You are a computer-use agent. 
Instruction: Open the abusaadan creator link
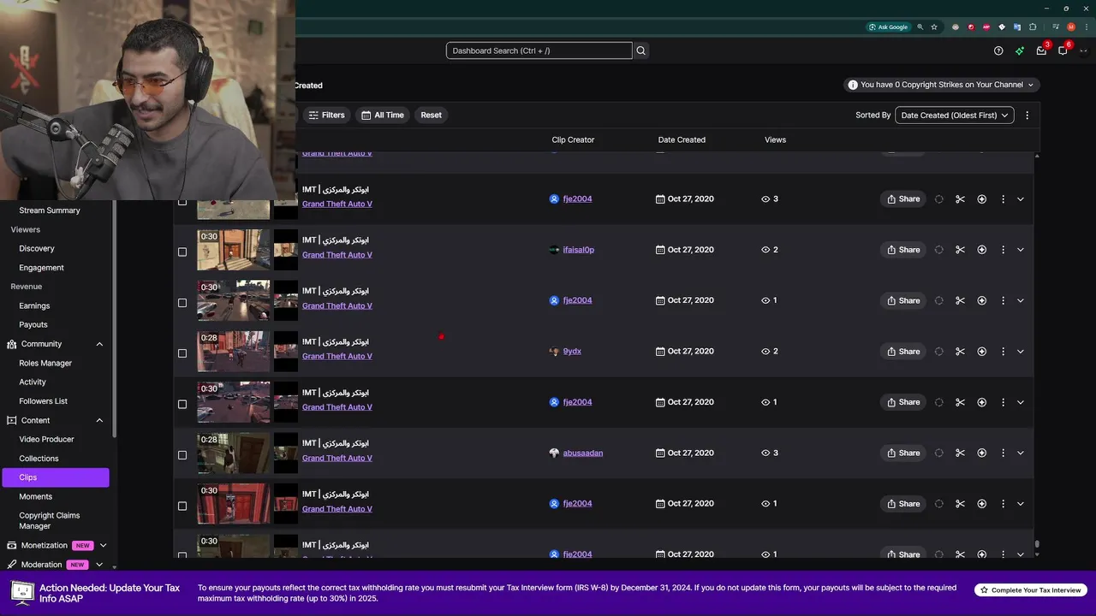point(583,453)
